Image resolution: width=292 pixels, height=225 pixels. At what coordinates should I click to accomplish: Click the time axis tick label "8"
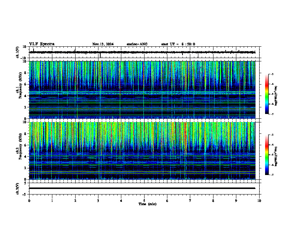pos(213,201)
